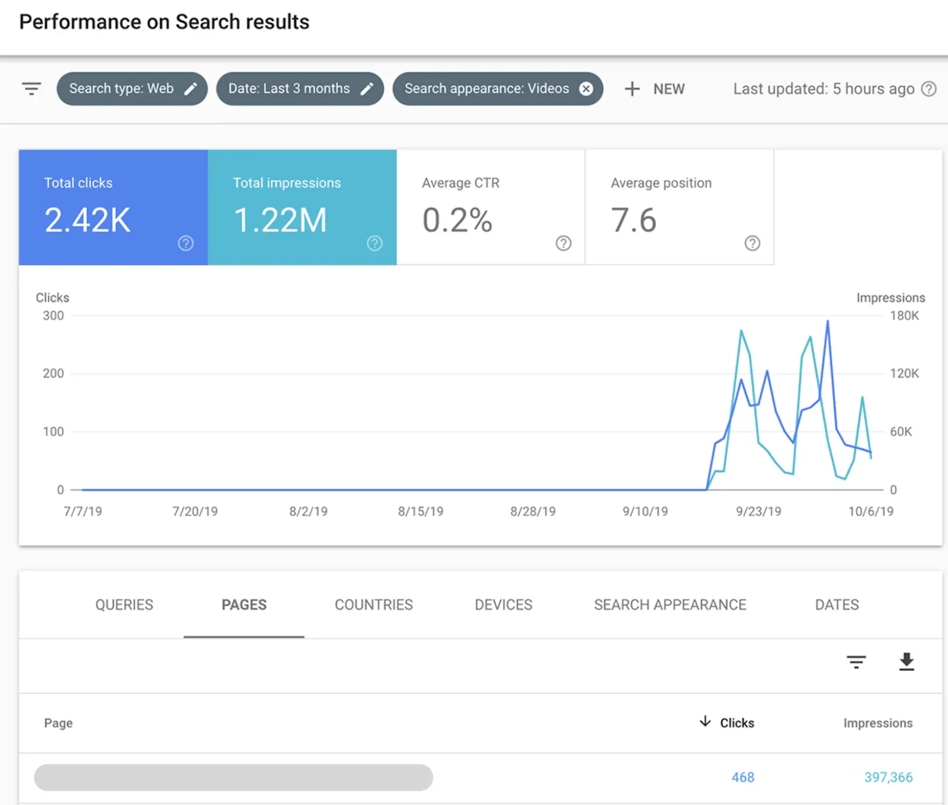
Task: Reverse sort order on the Clicks column
Action: click(736, 723)
